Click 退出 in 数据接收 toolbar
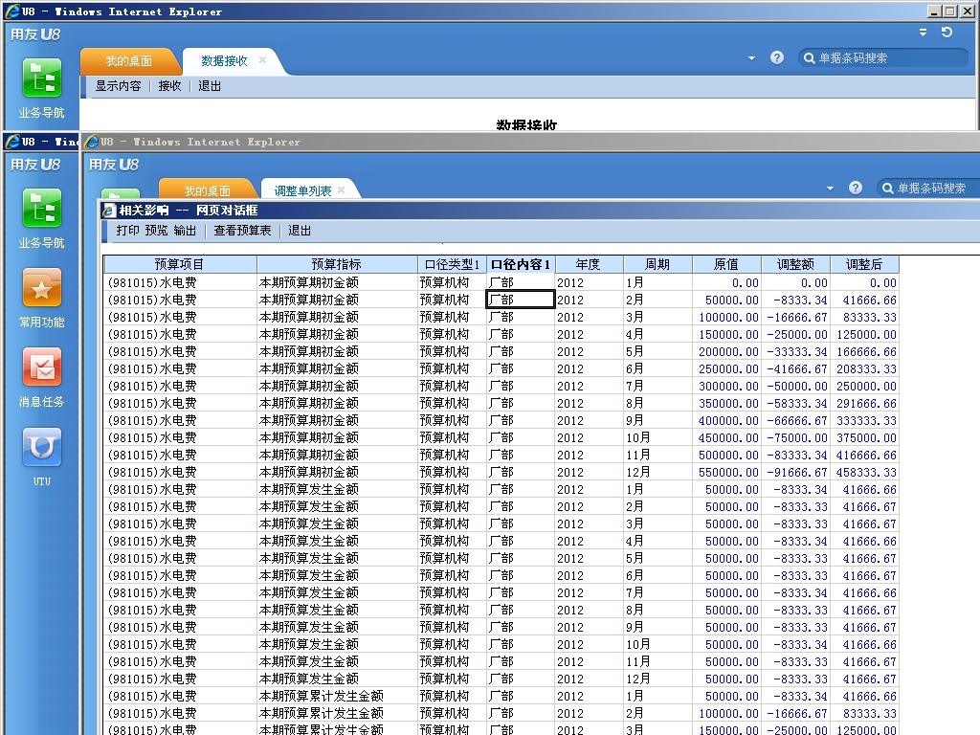Viewport: 980px width, 735px height. [x=210, y=86]
